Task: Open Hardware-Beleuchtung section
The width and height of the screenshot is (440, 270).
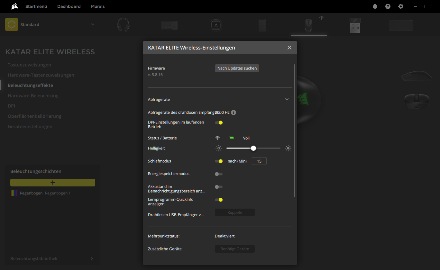Action: coord(33,95)
